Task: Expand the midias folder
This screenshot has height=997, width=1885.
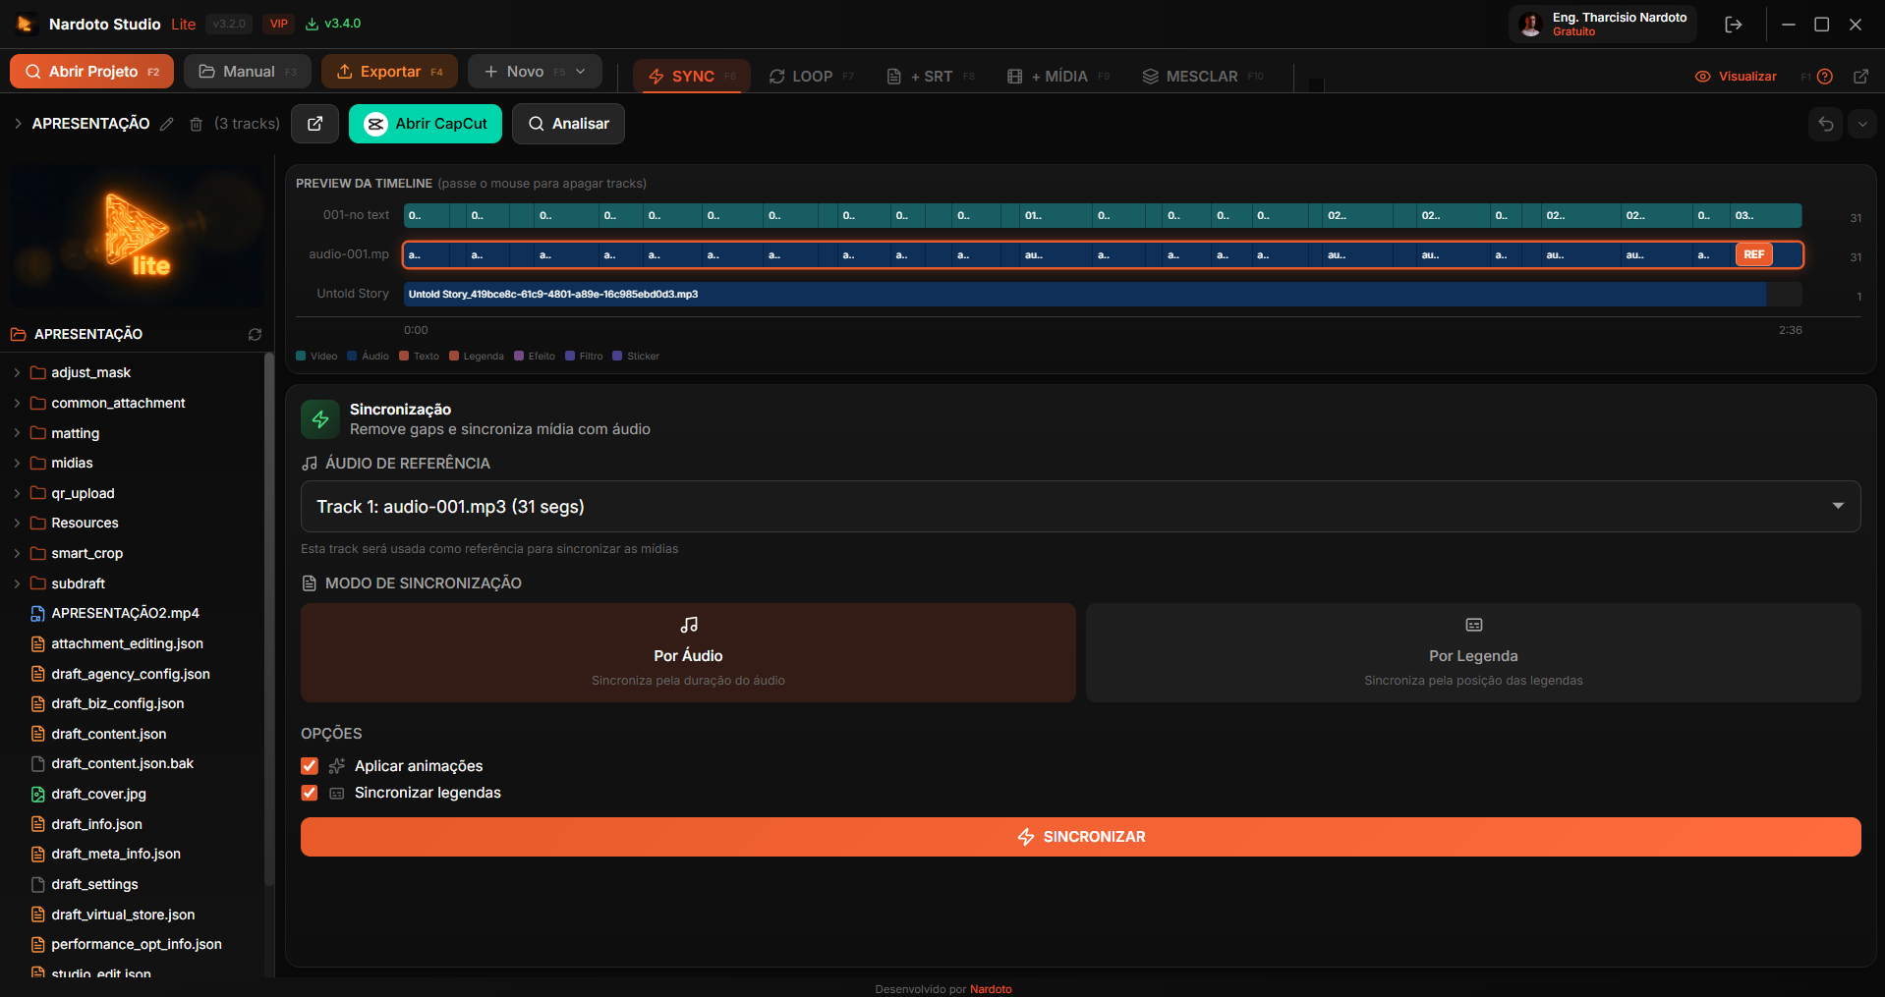Action: 72,463
